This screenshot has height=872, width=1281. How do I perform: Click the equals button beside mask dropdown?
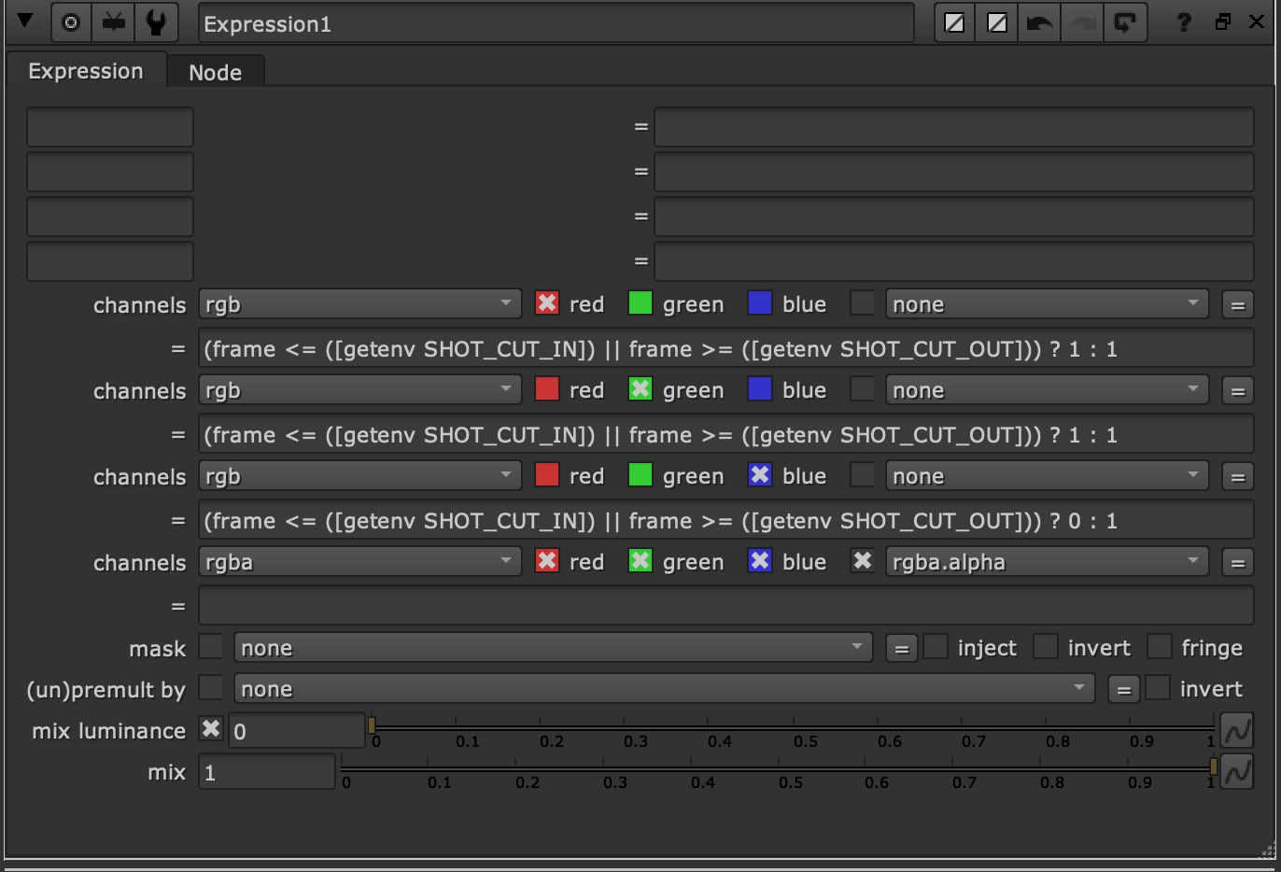(901, 649)
